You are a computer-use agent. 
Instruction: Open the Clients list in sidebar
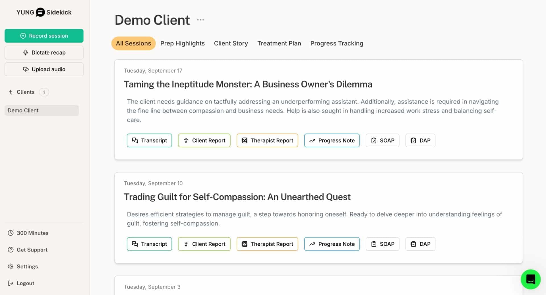[25, 92]
